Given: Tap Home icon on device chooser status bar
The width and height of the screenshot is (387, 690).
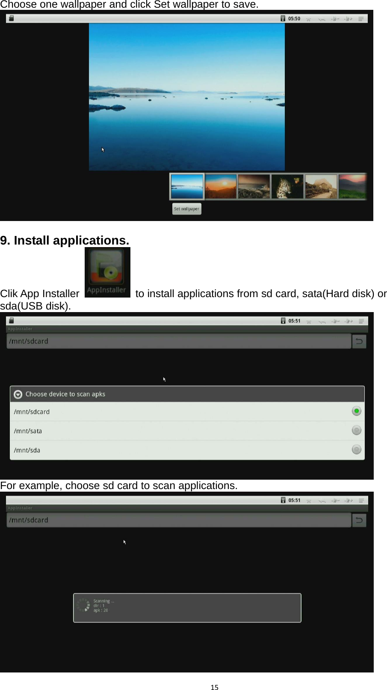Looking at the screenshot, I should (309, 321).
